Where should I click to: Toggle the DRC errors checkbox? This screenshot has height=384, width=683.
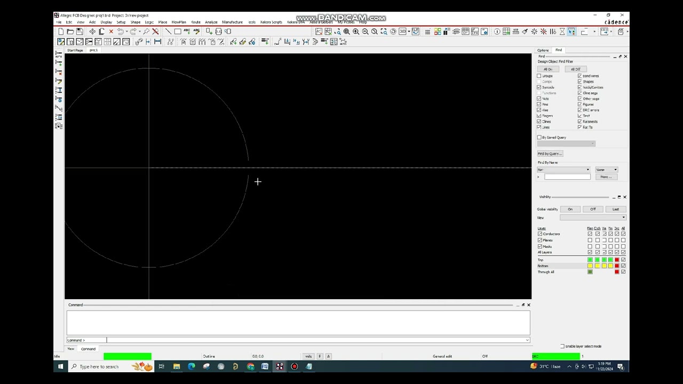tap(579, 110)
